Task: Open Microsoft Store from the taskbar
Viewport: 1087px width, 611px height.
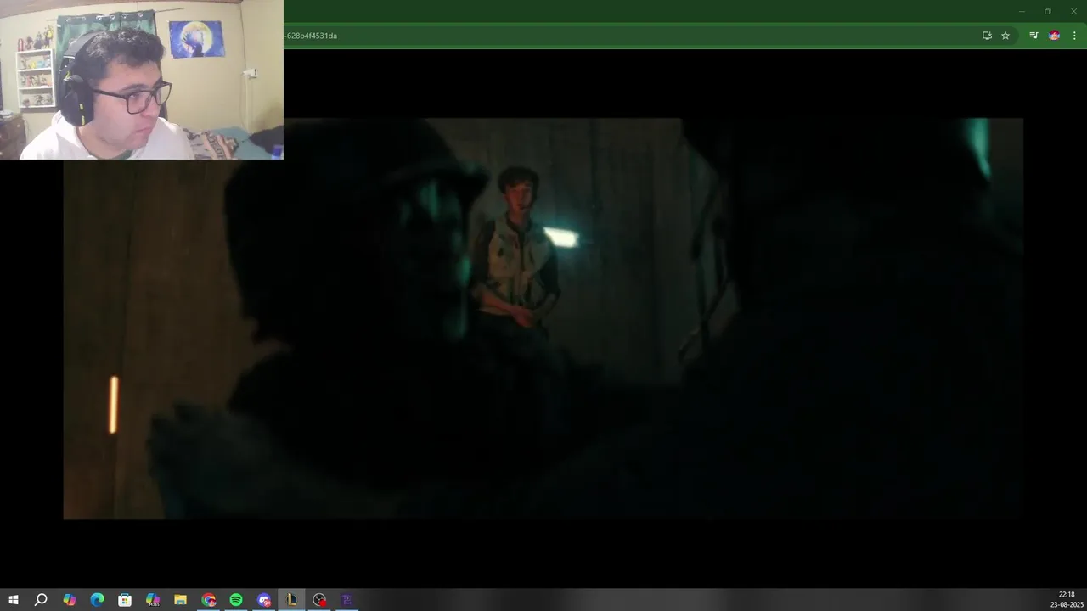Action: [125, 600]
